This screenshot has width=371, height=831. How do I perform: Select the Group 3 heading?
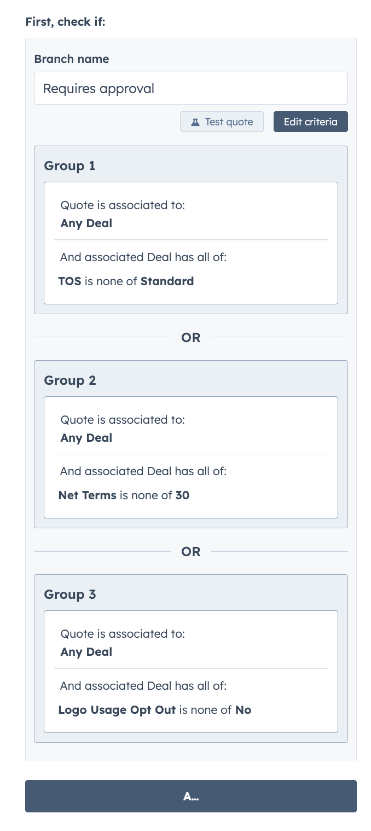coord(70,595)
